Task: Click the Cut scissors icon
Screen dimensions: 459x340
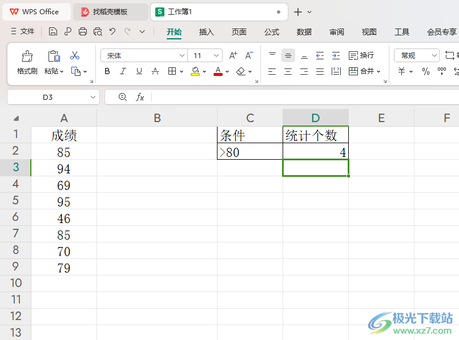Action: [75, 55]
